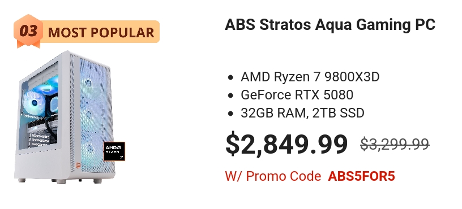Click the bullet before AMD Ryzen 7
462x209 pixels.
230,77
